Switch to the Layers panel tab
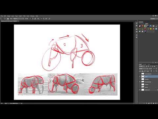The width and height of the screenshot is (158, 119). [x=141, y=64]
